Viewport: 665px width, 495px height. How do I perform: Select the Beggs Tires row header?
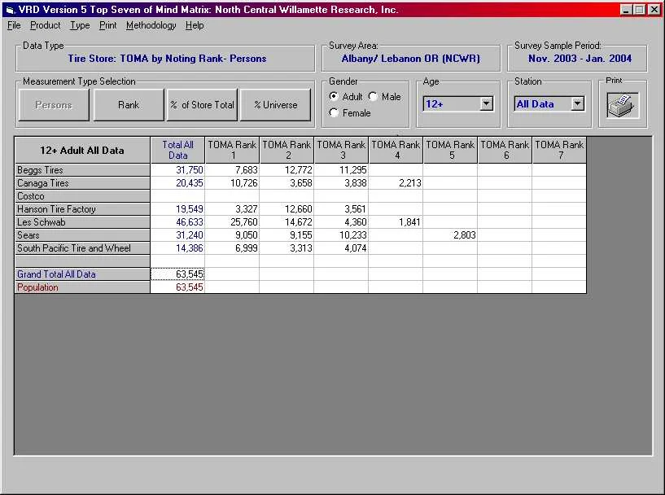tap(82, 170)
